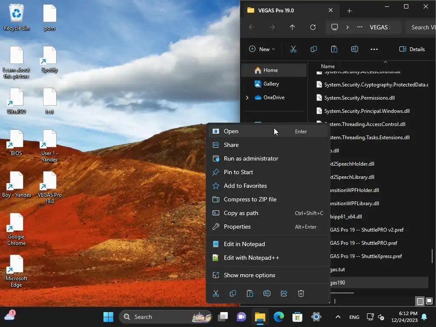This screenshot has height=327, width=436.
Task: Click the forward arrow in Explorer
Action: 272,27
